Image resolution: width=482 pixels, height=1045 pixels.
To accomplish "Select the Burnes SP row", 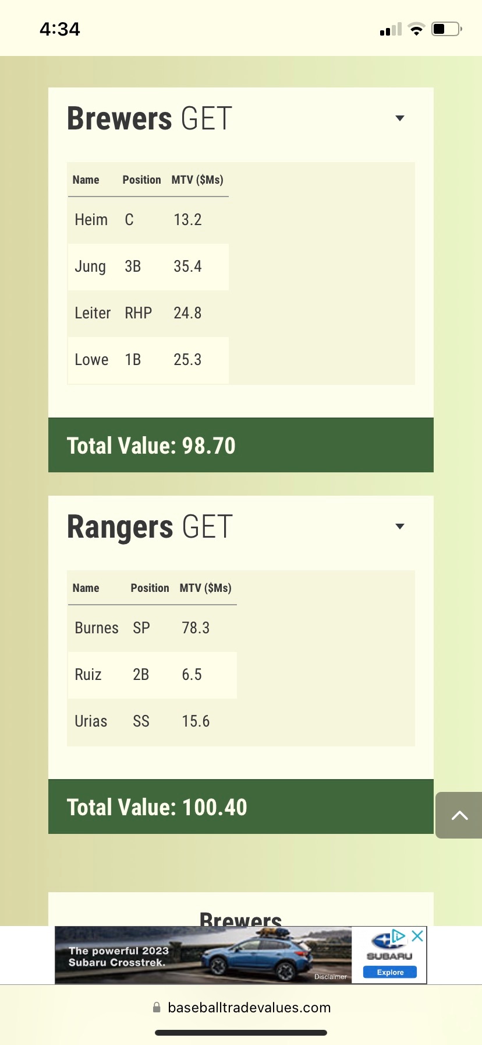I will coord(152,629).
